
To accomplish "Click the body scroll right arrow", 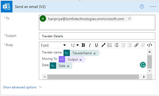I will pos(144,77).
